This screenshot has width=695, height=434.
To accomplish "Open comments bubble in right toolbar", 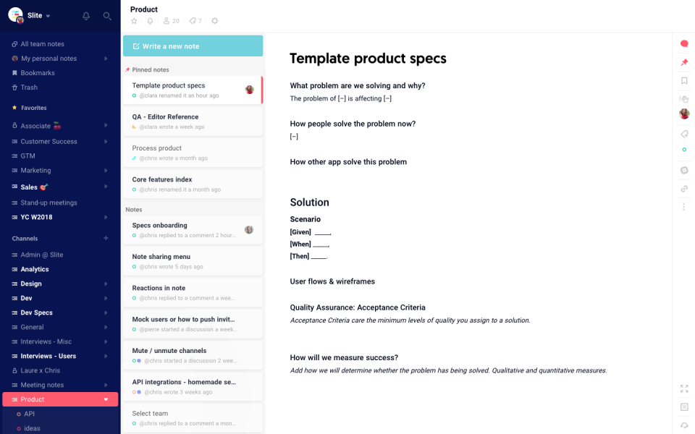I will point(684,44).
